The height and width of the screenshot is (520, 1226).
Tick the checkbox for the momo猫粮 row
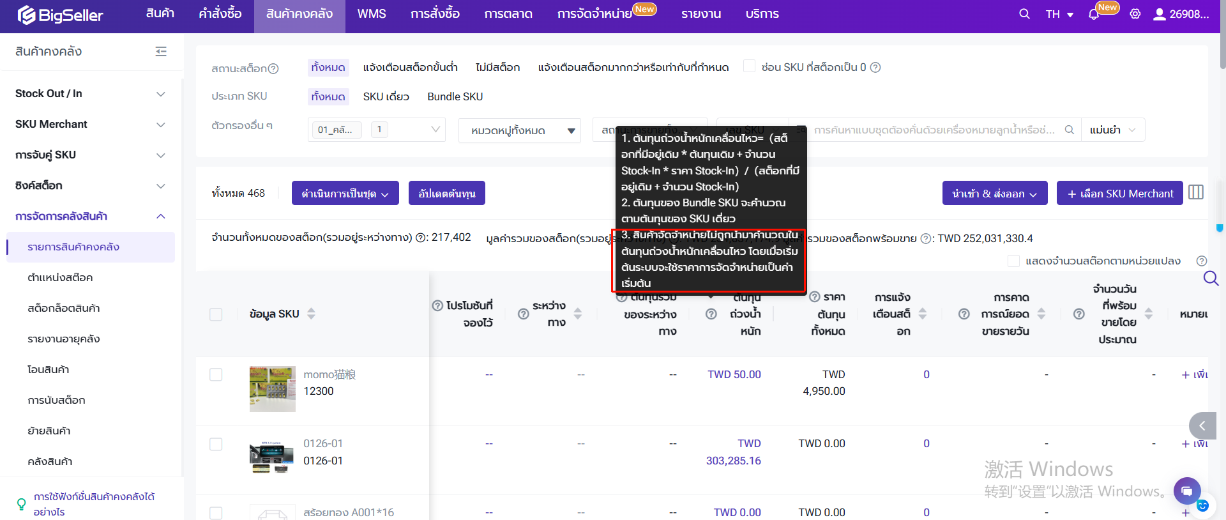(216, 374)
